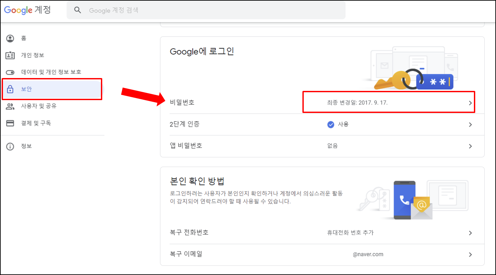
Task: Expand the 2단계 인증 chevron
Action: click(470, 125)
